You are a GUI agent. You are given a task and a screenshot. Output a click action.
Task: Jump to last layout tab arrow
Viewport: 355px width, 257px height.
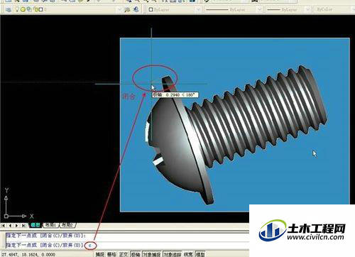23,226
